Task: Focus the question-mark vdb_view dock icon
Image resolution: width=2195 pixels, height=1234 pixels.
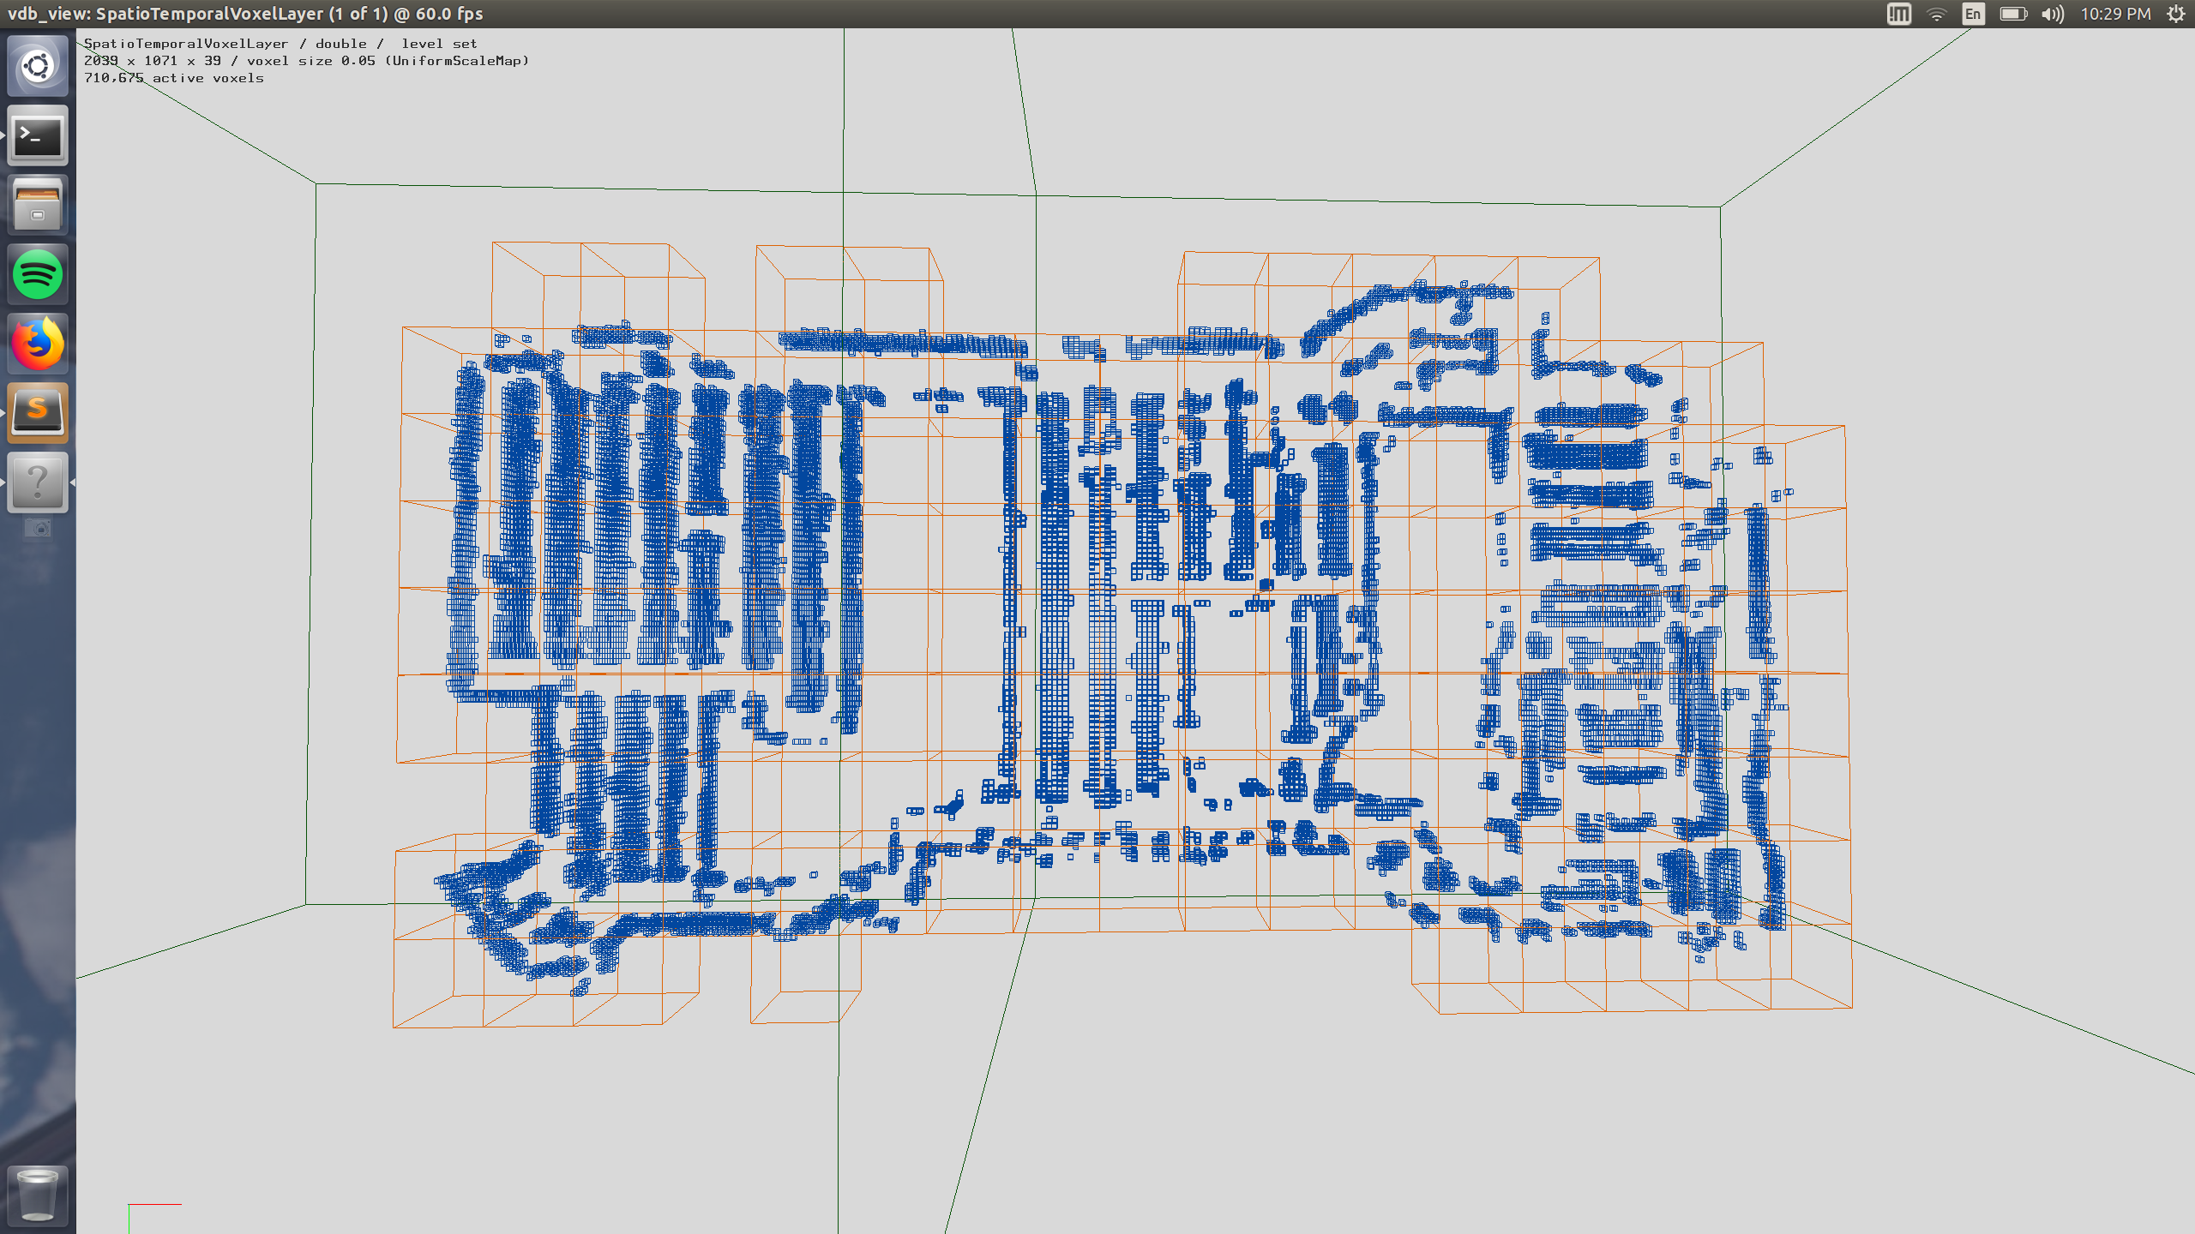Action: (x=38, y=482)
